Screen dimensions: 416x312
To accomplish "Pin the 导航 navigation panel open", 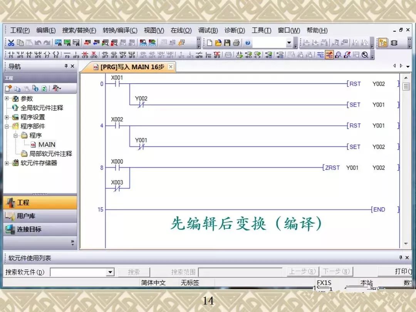I will coord(66,66).
